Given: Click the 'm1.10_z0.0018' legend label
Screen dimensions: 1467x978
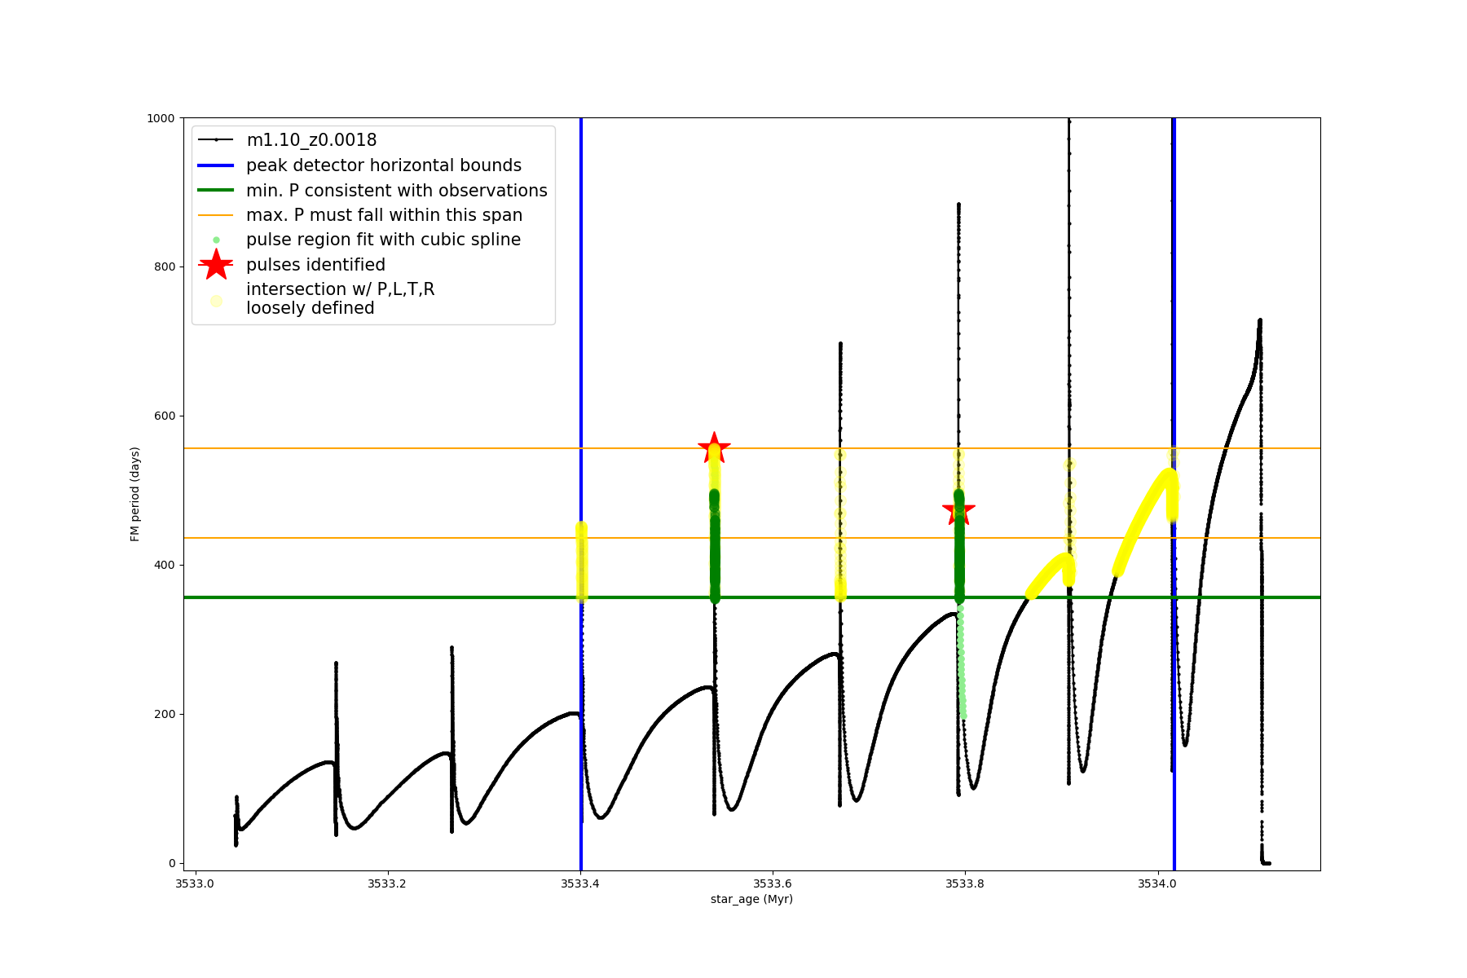Looking at the screenshot, I should point(311,140).
